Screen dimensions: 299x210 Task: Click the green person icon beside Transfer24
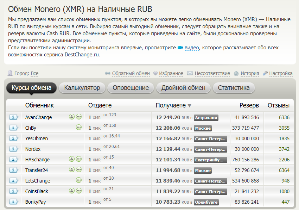[x=72, y=169]
